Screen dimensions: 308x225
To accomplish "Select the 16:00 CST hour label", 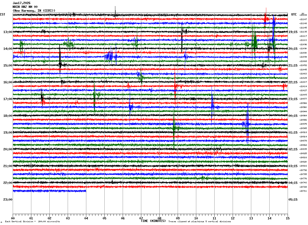I will pyautogui.click(x=8, y=82).
